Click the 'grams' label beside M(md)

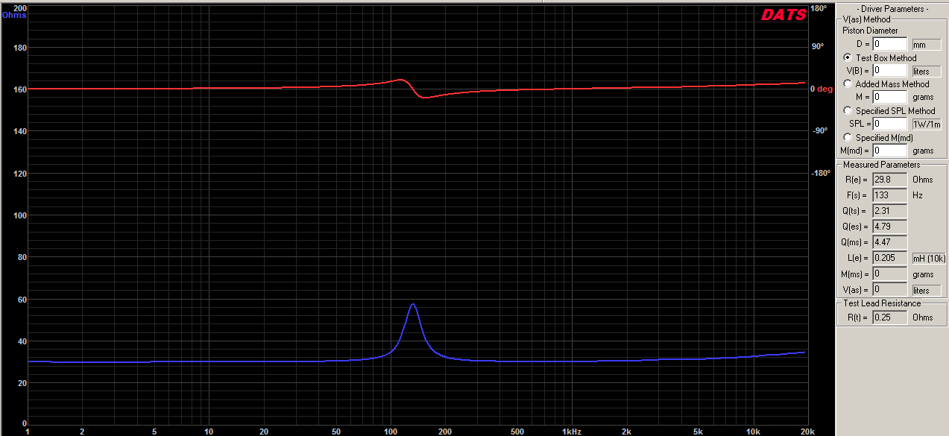(x=923, y=151)
